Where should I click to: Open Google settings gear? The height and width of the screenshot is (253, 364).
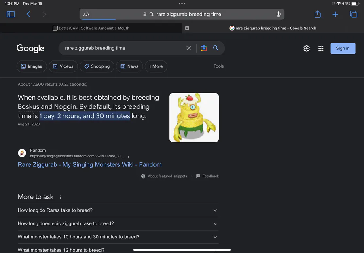tap(307, 48)
